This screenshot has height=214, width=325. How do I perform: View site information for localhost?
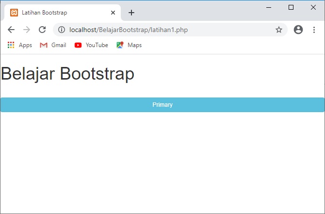click(x=62, y=30)
